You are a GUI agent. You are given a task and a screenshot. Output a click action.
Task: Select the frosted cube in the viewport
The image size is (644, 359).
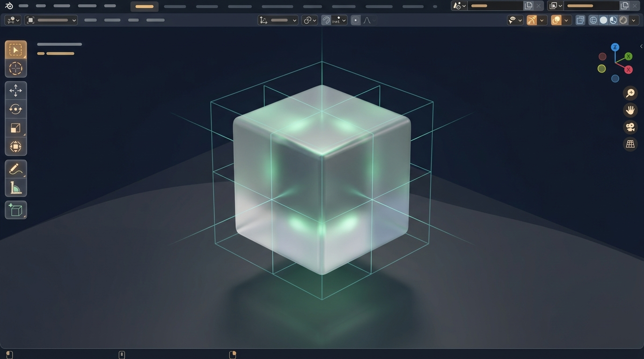(322, 180)
